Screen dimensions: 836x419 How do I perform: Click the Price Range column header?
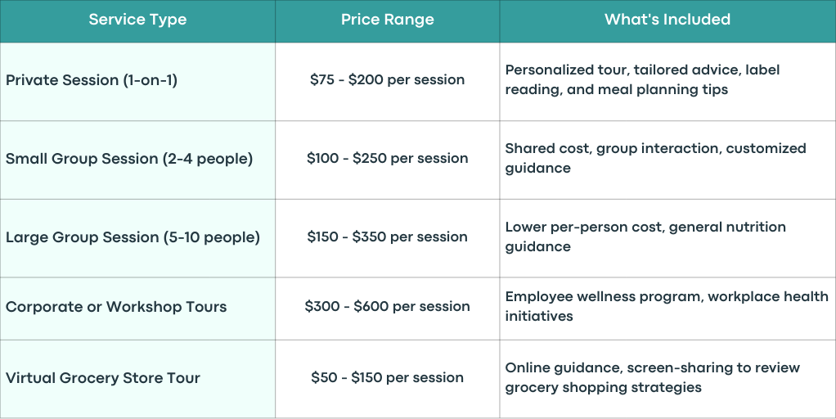pos(388,21)
